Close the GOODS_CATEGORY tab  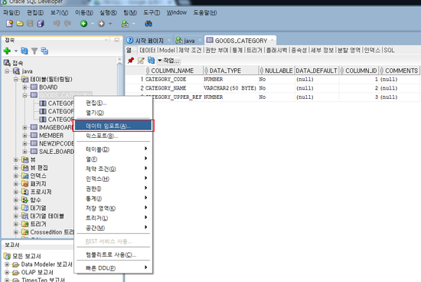273,41
